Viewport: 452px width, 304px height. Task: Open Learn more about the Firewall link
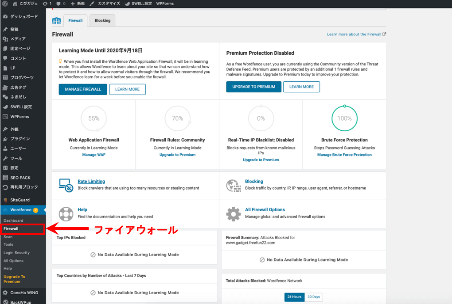coord(354,34)
